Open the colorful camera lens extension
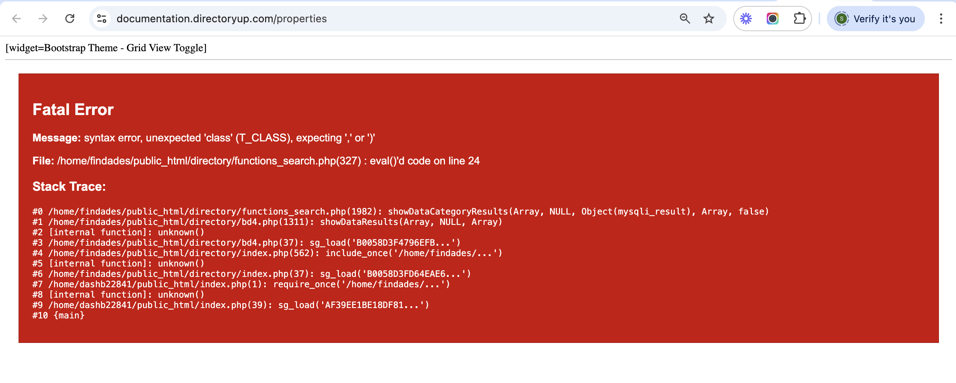The width and height of the screenshot is (956, 383). point(773,19)
